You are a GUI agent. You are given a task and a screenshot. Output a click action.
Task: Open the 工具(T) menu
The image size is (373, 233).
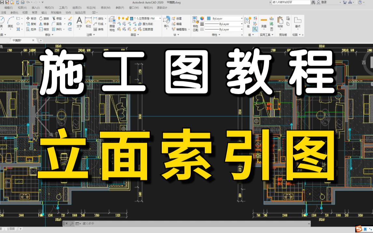[x=63, y=7]
